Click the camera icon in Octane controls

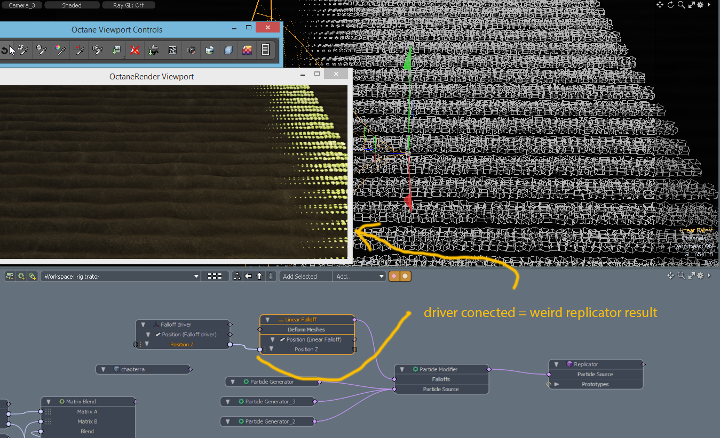tap(191, 50)
